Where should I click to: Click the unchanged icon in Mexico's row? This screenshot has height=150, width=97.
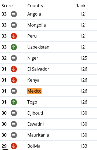[x=14, y=91]
